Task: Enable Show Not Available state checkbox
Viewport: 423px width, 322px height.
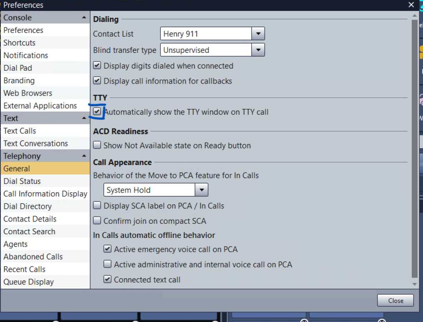Action: 97,145
